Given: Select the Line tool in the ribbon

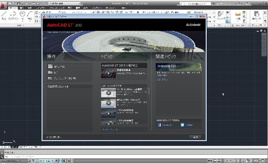Looking at the screenshot, I should [4, 15].
